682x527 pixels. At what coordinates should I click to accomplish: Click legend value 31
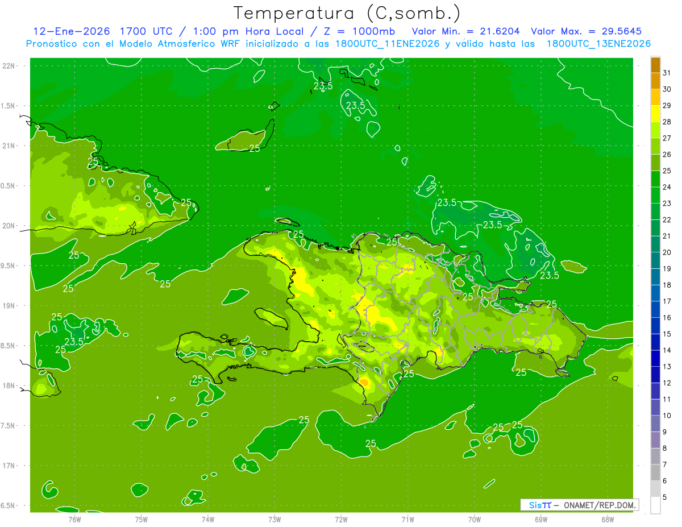[x=668, y=72]
